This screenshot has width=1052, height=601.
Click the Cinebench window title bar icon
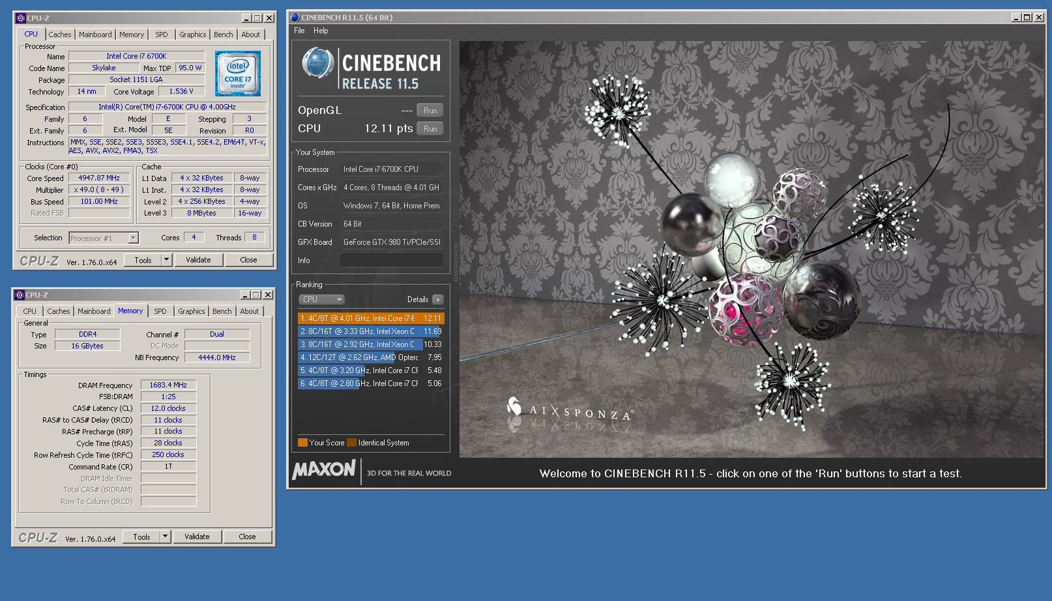[x=295, y=18]
